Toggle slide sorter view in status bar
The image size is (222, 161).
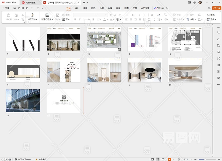[x=158, y=159]
